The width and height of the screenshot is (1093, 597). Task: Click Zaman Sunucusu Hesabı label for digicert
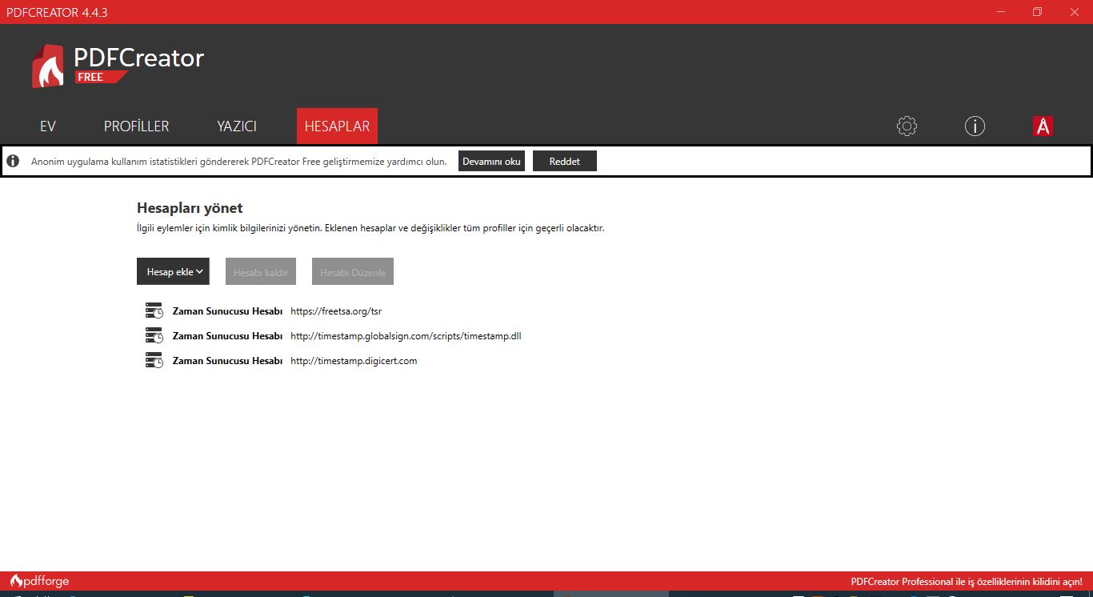coord(227,361)
